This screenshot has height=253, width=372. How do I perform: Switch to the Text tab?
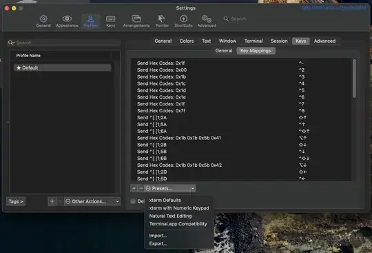206,41
